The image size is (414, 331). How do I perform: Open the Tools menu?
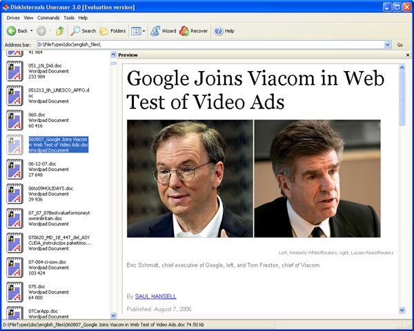point(69,18)
